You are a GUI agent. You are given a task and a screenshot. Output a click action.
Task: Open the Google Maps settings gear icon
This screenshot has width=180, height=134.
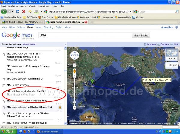click(x=177, y=27)
